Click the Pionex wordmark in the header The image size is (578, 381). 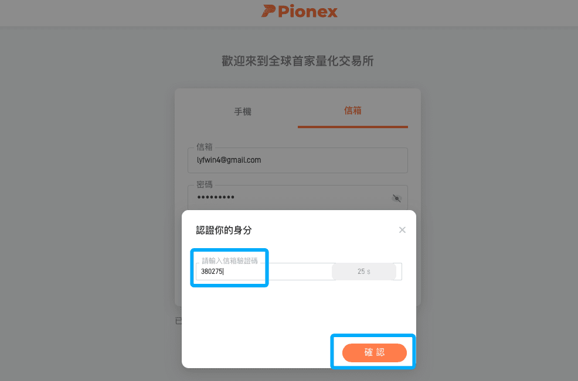coord(307,11)
